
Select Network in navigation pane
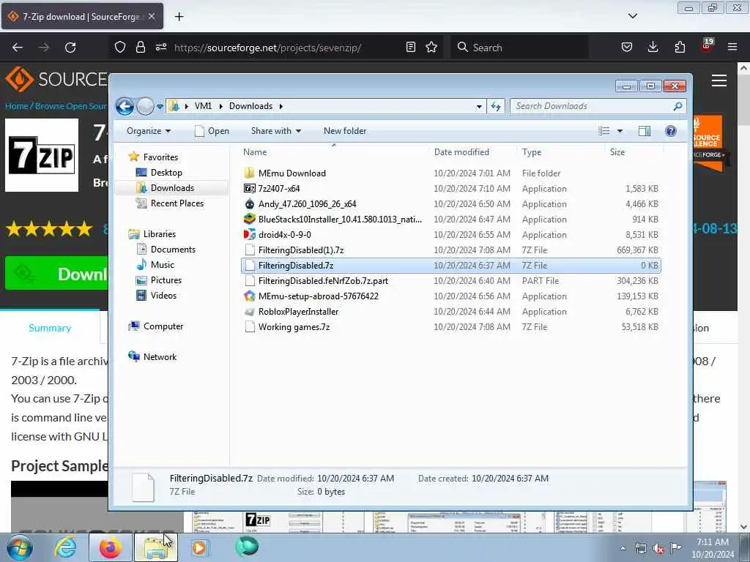point(160,357)
